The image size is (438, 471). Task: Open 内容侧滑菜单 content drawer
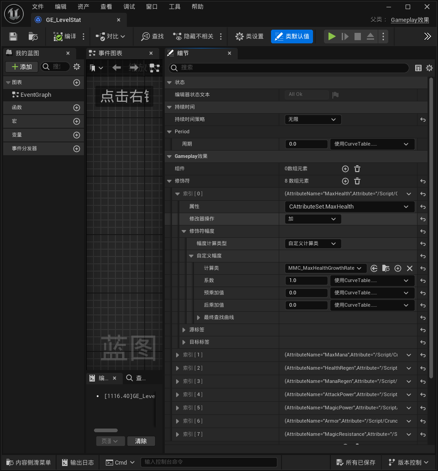29,463
